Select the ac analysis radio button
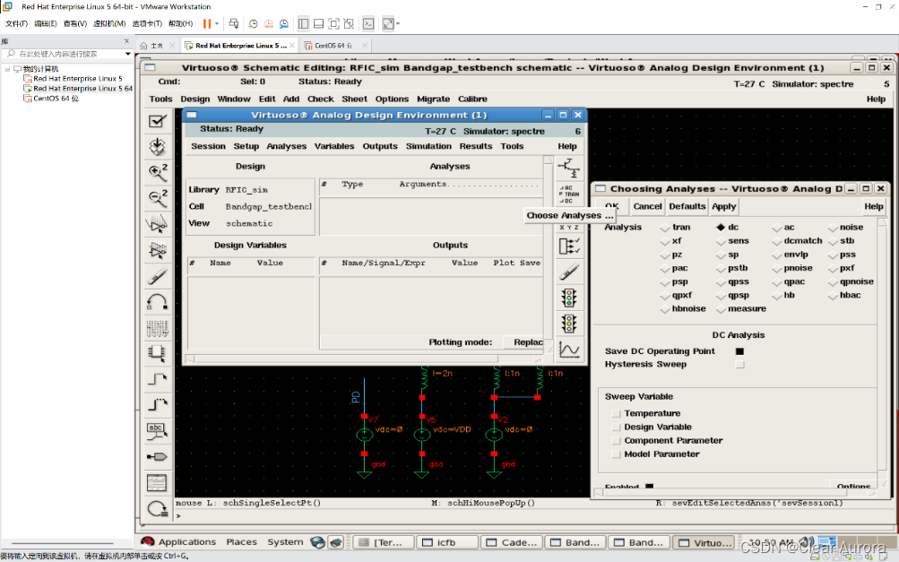The height and width of the screenshot is (562, 899). click(777, 228)
